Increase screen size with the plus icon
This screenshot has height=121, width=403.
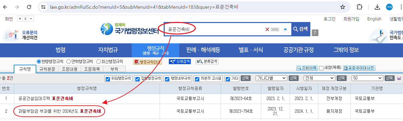20,19
